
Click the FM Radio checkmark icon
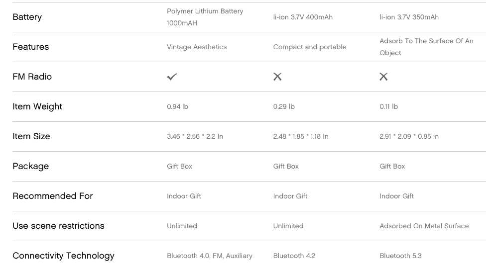click(x=172, y=77)
